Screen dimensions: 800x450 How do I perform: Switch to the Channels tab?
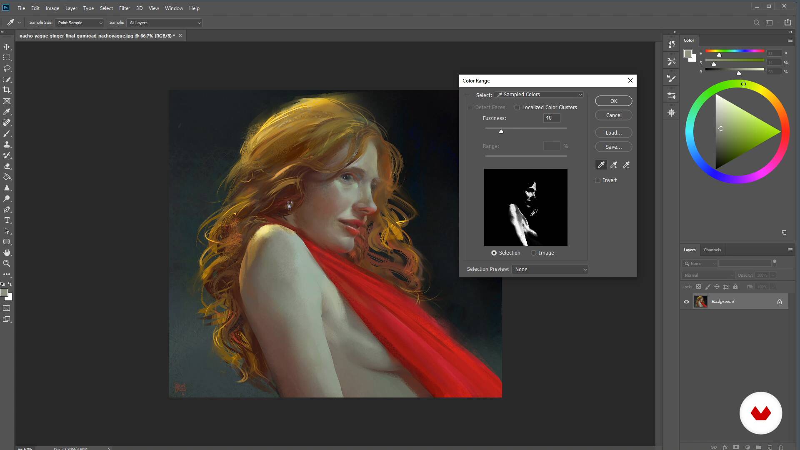[712, 250]
